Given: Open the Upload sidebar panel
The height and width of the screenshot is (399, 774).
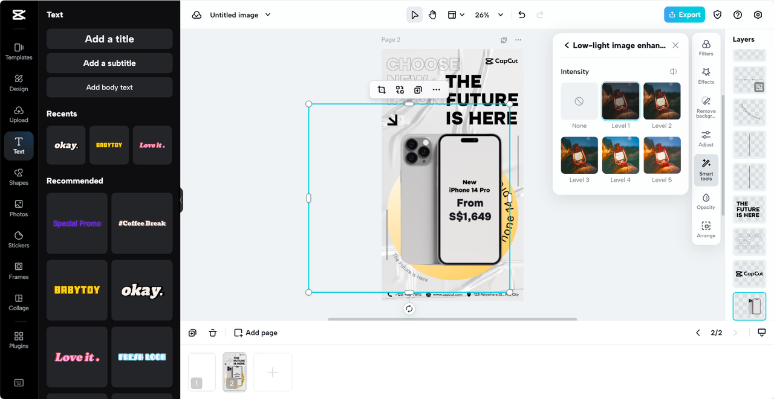Looking at the screenshot, I should coord(19,115).
